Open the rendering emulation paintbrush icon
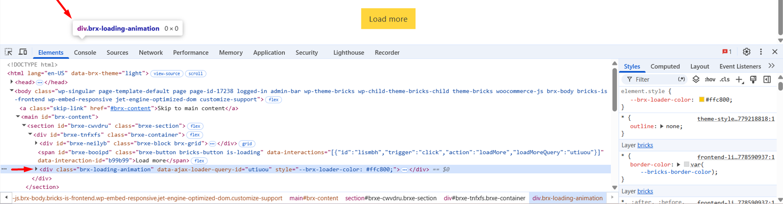The image size is (783, 204). (753, 79)
